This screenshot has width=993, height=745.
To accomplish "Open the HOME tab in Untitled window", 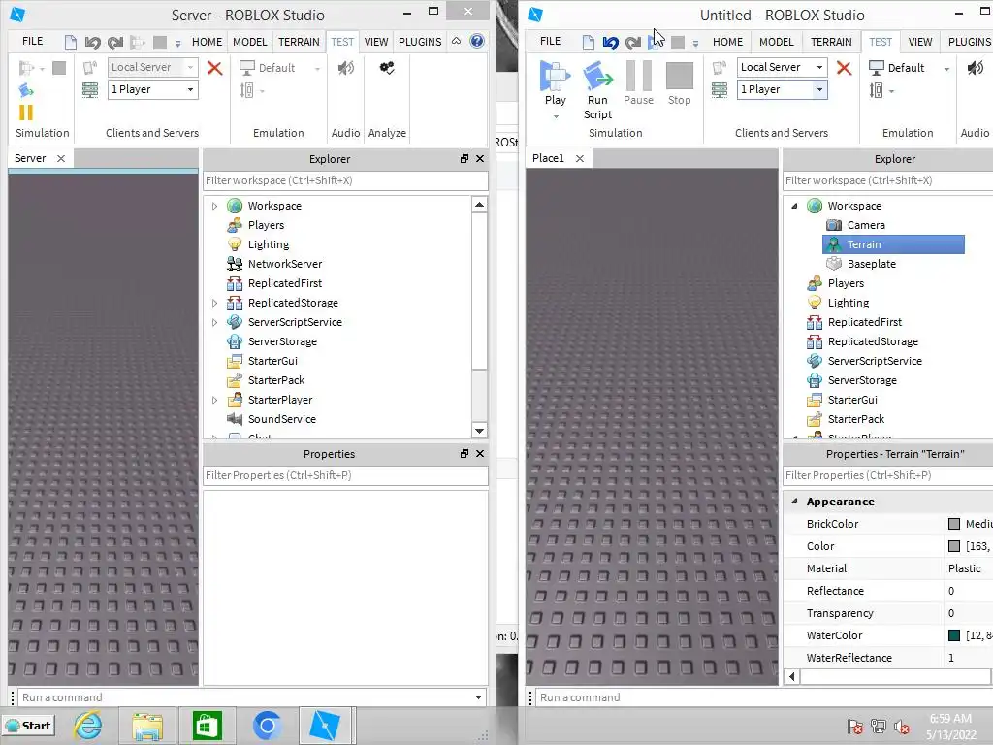I will (x=727, y=42).
